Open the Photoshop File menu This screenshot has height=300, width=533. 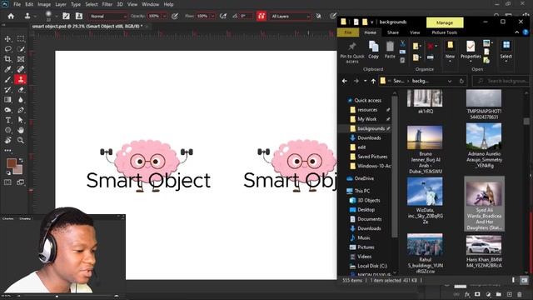(x=17, y=4)
